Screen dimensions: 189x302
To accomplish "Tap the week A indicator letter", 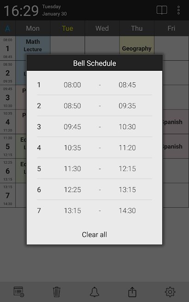I will (x=7, y=28).
